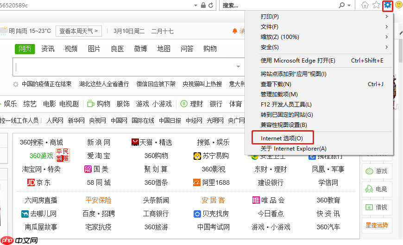403x245 pixels.
Task: Click the address bar refresh icon
Action: coord(211,5)
